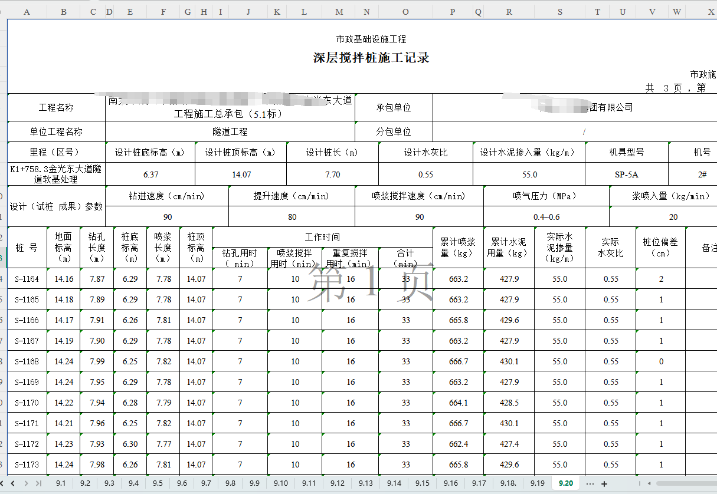717x494 pixels.
Task: Click the previous sheet arrow
Action: pos(13,483)
